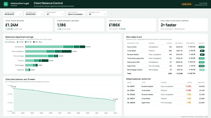Click the 90+ days legend swatch
Viewport: 211px width, 118px height.
[34, 42]
